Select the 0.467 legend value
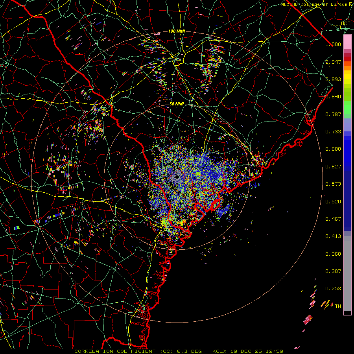This screenshot has height=354, width=354. (x=333, y=219)
